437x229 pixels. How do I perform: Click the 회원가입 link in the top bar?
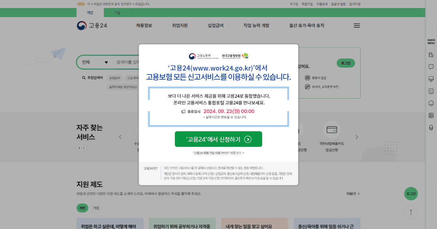pyautogui.click(x=307, y=4)
